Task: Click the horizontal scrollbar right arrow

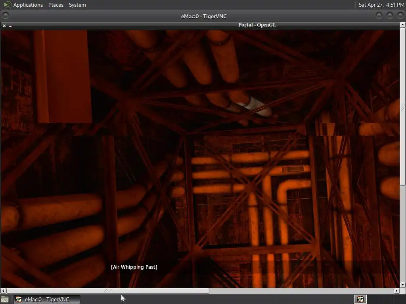Action: coord(396,291)
